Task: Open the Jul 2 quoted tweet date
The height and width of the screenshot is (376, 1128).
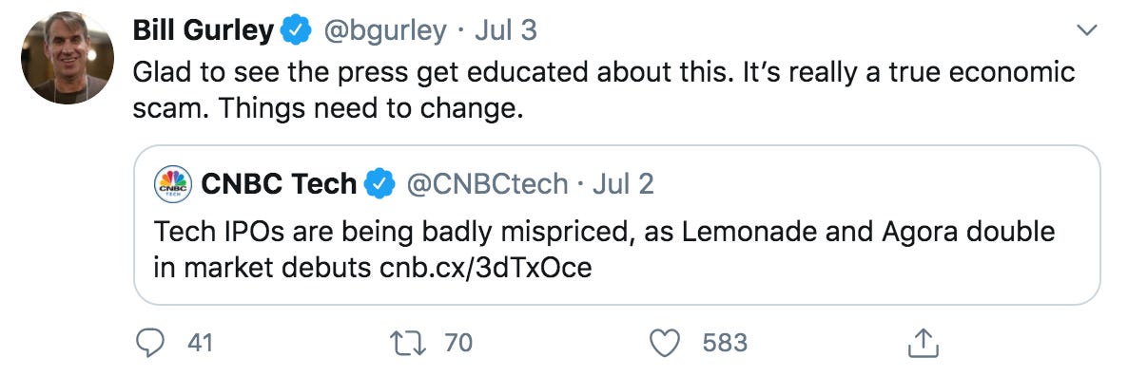Action: (623, 184)
